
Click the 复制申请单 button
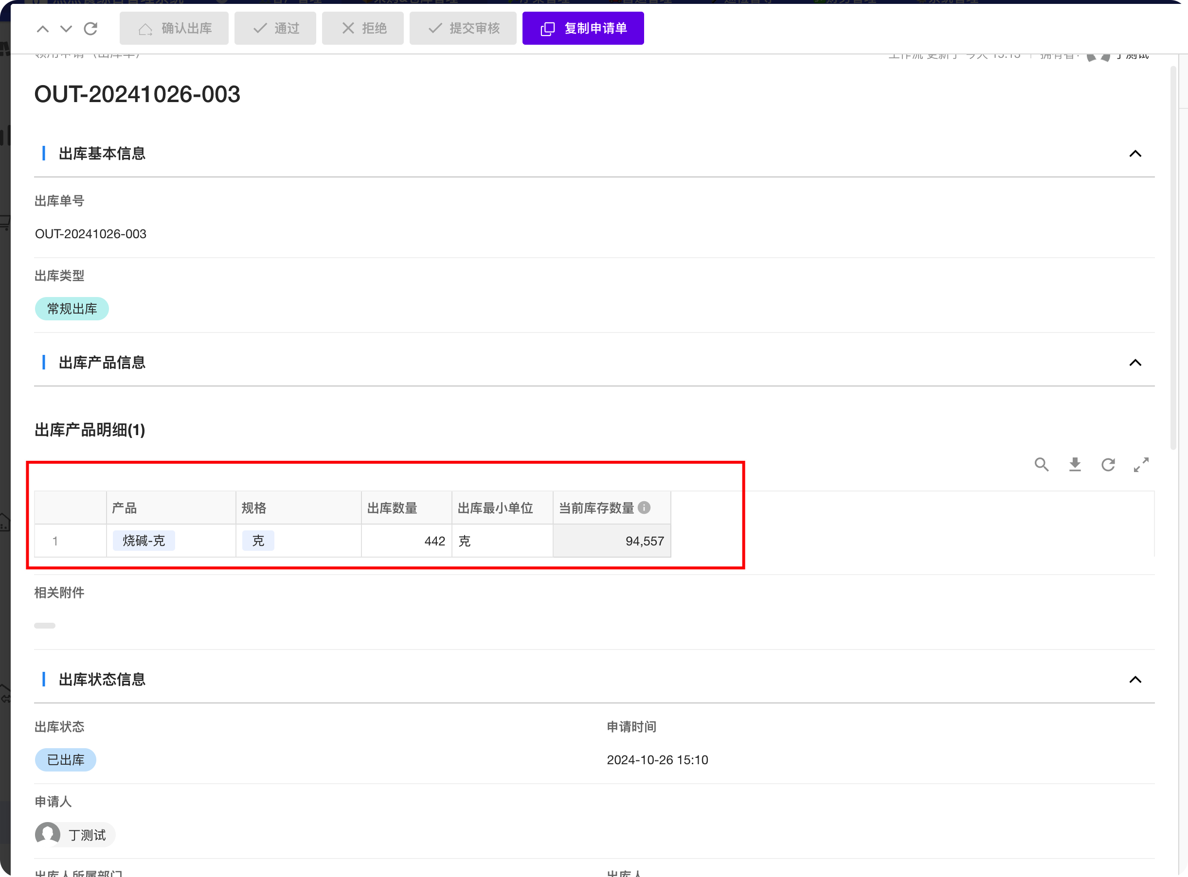tap(583, 29)
